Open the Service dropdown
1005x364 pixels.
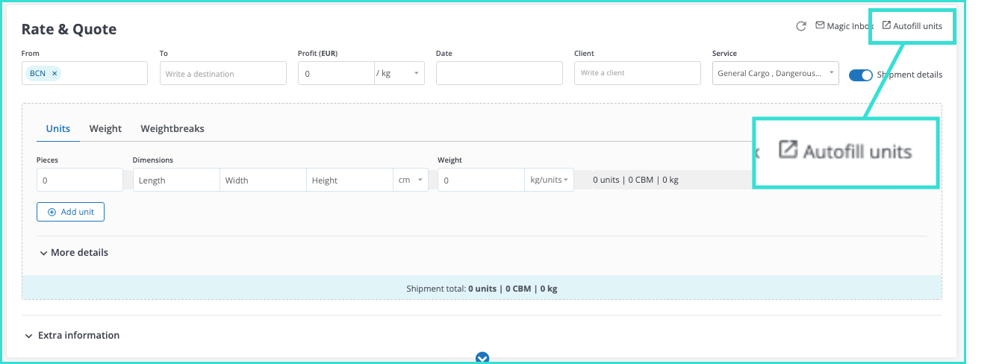click(x=775, y=73)
